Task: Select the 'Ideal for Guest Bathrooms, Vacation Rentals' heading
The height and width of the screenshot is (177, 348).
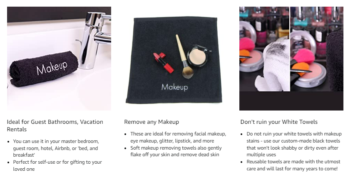Action: click(55, 125)
